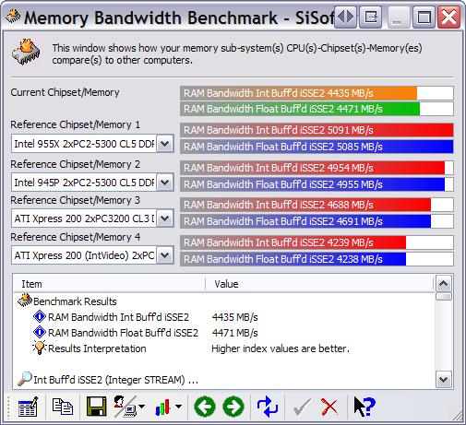This screenshot has width=466, height=425.
Task: Click the Value column header
Action: pyautogui.click(x=319, y=284)
